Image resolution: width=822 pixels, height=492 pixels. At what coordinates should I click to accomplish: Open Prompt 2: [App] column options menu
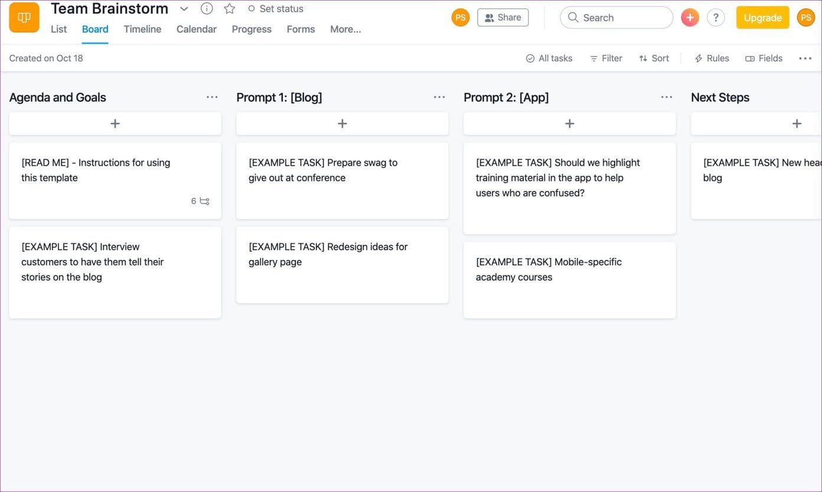click(667, 97)
